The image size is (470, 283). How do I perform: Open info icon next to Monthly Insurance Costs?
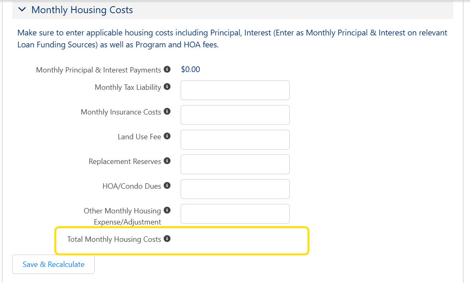pyautogui.click(x=167, y=112)
